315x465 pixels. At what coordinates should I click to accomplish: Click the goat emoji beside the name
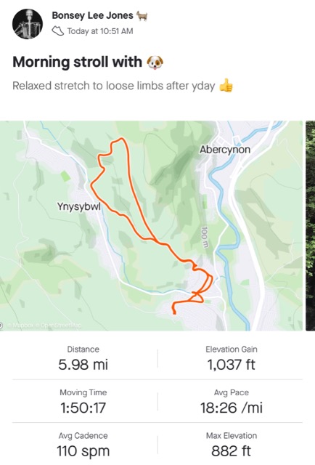coord(142,16)
